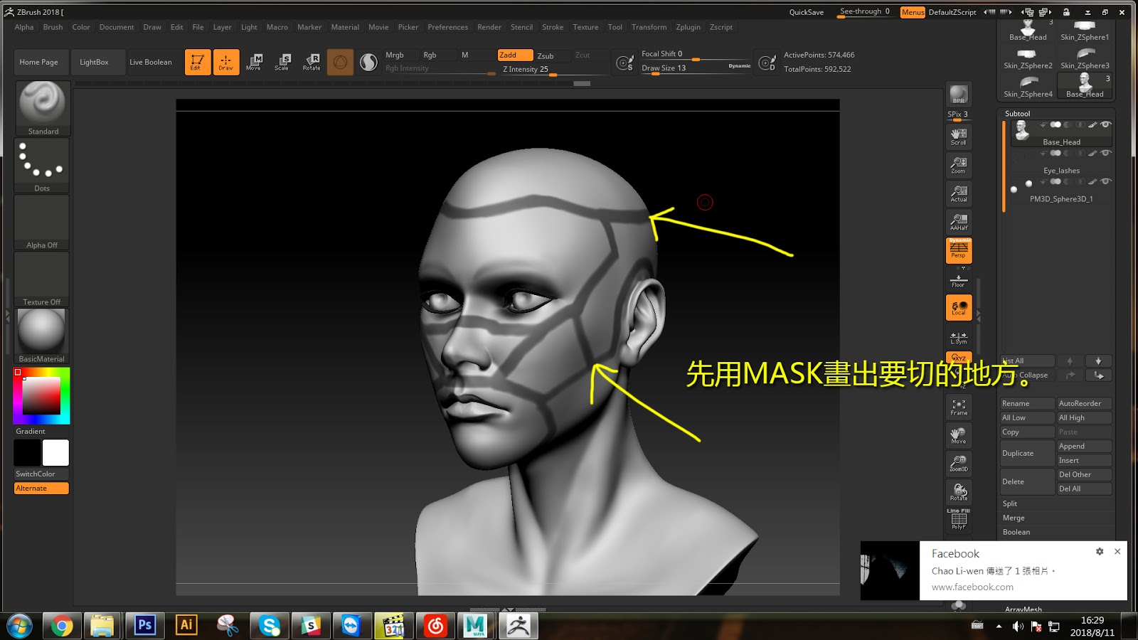Open Google Chrome from the taskbar
Image resolution: width=1138 pixels, height=640 pixels.
coord(62,626)
